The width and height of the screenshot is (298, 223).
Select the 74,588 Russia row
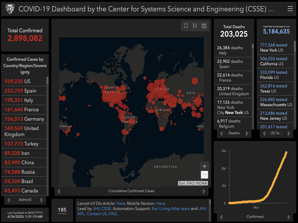coord(24,172)
